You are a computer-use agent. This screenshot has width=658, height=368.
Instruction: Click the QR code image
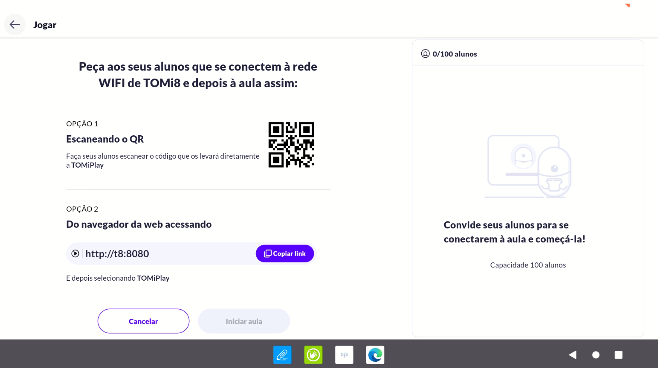click(x=291, y=145)
